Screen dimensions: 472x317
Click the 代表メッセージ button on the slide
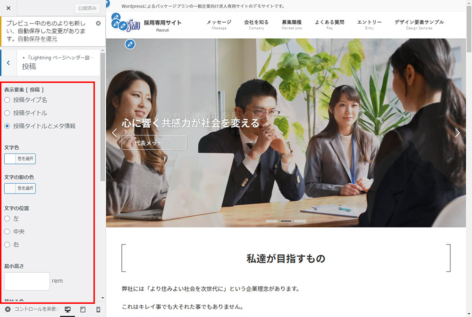154,143
